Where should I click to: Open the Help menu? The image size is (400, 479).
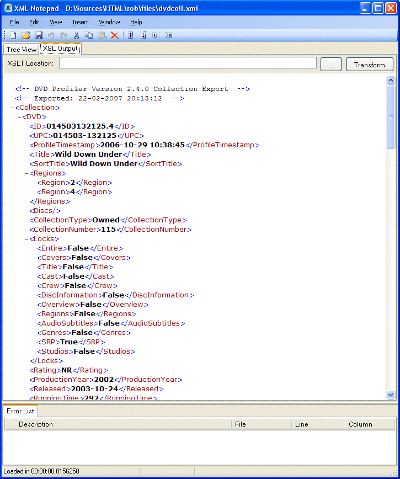point(136,22)
